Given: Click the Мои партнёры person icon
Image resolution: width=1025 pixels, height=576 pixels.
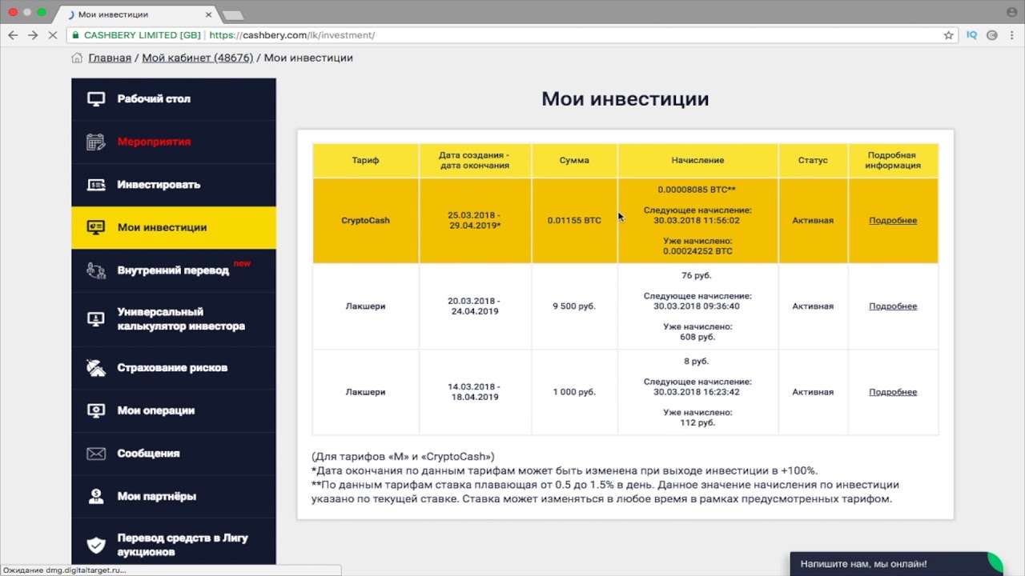Looking at the screenshot, I should [x=96, y=496].
